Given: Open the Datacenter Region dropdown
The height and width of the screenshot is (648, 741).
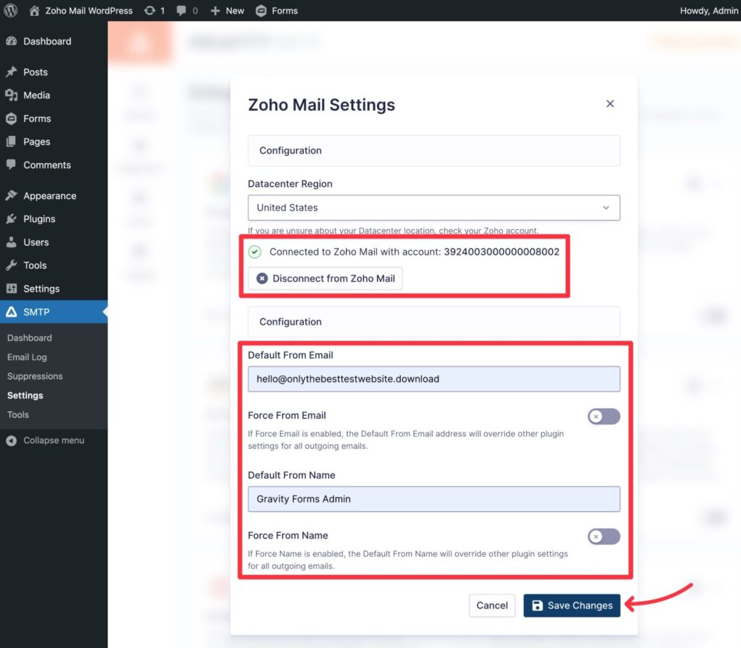Looking at the screenshot, I should (x=434, y=208).
